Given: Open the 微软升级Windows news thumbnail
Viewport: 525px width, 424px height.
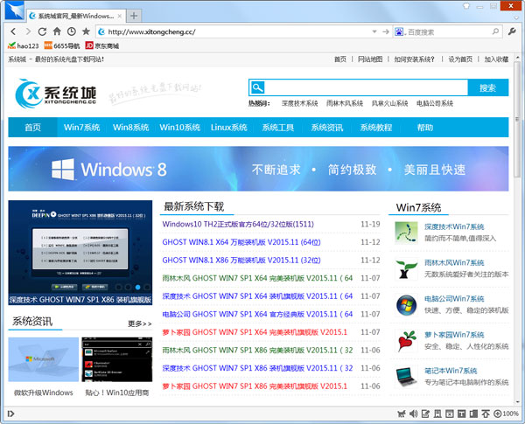Looking at the screenshot, I should click(x=44, y=359).
